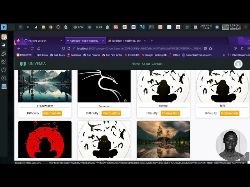Open the Kali applications menu icon
Viewport: 250px width, 187px height.
pos(4,27)
